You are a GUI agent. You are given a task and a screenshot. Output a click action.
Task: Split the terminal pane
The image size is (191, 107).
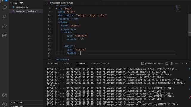pos(167,64)
